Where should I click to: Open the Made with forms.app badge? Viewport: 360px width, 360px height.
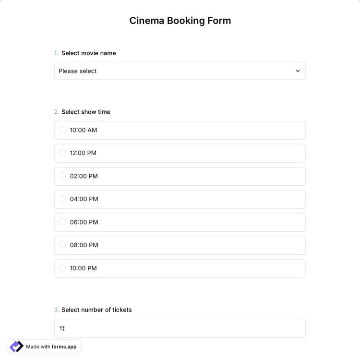[x=44, y=347]
